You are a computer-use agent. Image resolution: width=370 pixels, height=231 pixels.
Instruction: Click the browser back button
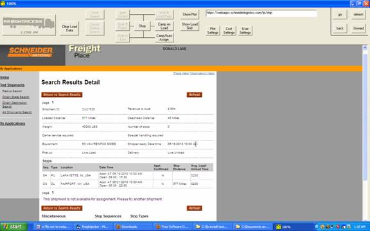(x=340, y=28)
